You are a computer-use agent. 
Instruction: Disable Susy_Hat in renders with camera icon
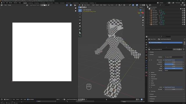(x=184, y=16)
